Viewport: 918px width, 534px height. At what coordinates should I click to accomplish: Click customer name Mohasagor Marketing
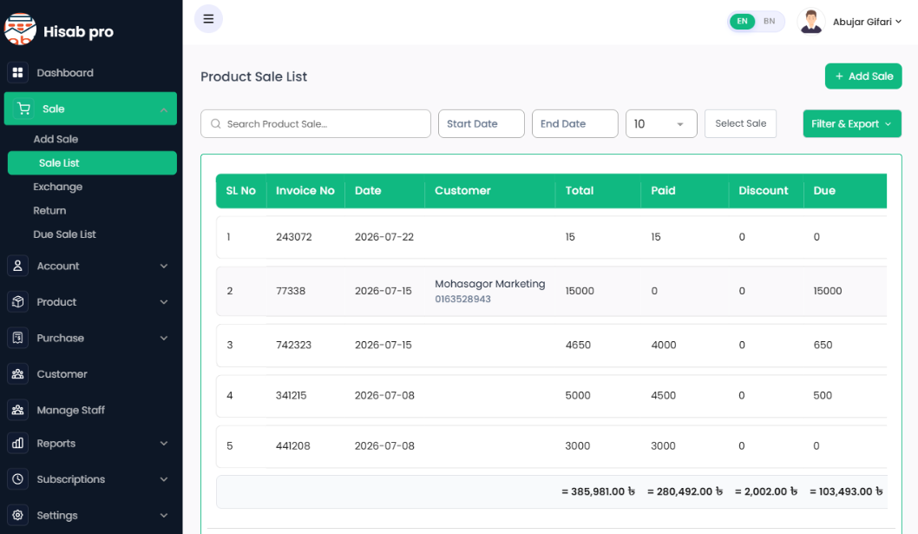pos(490,284)
